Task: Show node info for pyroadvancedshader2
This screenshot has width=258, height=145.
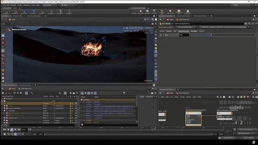Action: pyautogui.click(x=253, y=24)
